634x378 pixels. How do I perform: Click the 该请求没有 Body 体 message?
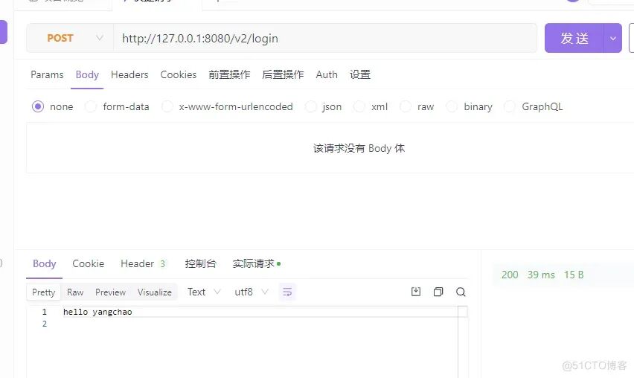point(359,148)
